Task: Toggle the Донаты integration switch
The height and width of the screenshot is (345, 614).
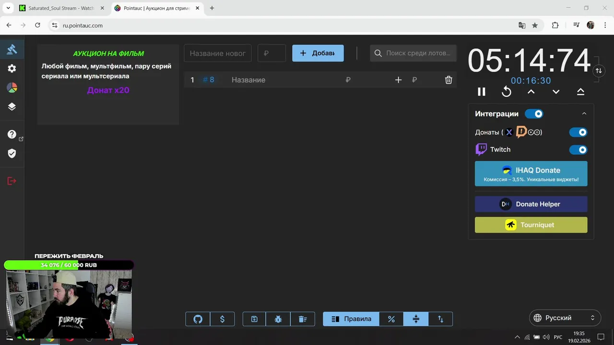Action: pos(578,132)
